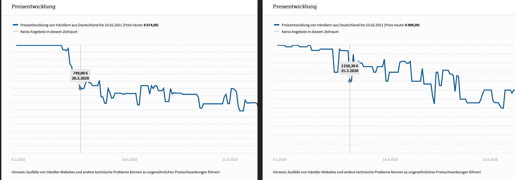Click the 'Hinweis' note below the €674,99 chart

[x=116, y=172]
